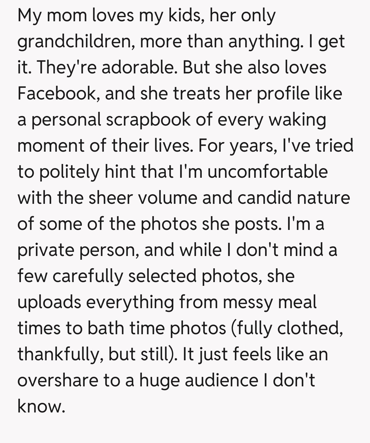Click the word "uploads" in the paragraph

pos(49,302)
